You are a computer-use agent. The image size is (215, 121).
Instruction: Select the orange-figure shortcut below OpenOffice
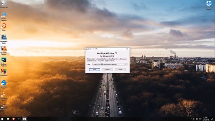coord(4,96)
